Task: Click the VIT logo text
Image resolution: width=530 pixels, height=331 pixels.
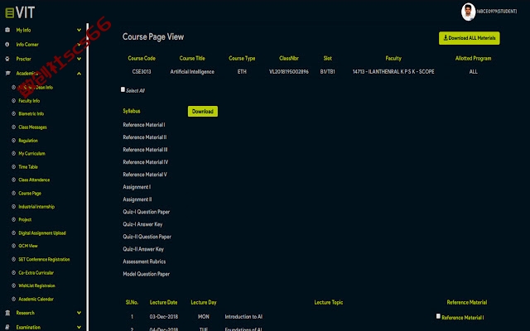Action: click(26, 13)
